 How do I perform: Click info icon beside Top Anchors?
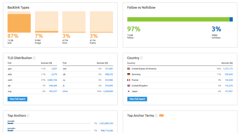tap(28, 116)
